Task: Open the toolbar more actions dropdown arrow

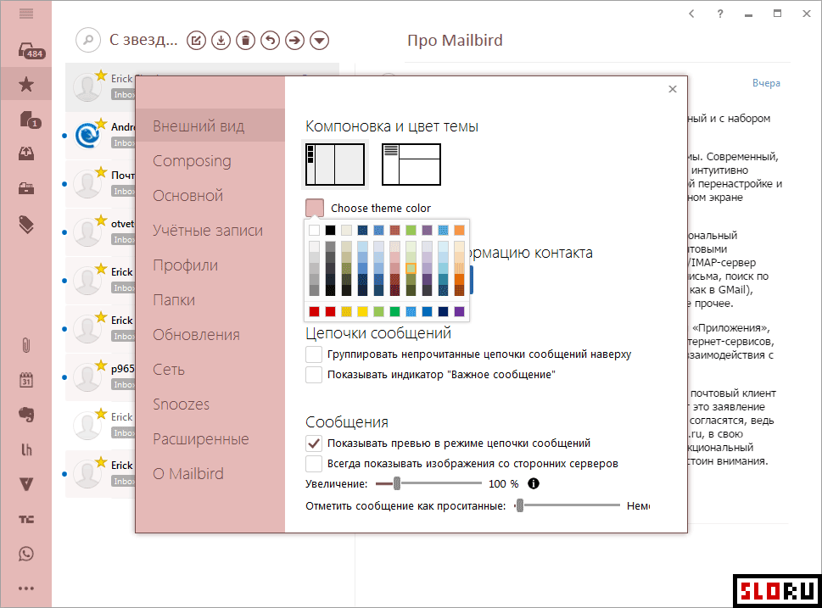Action: click(319, 40)
